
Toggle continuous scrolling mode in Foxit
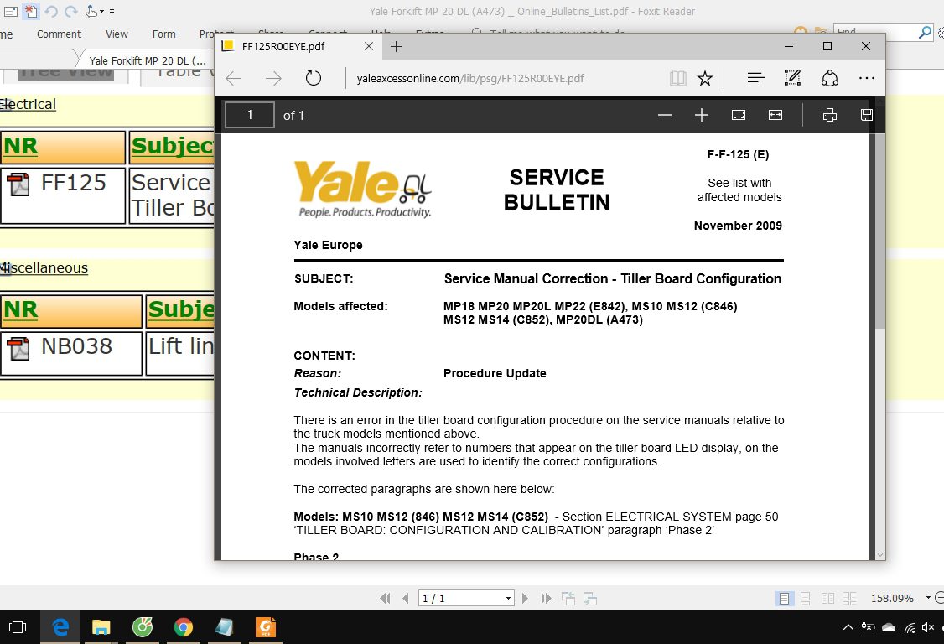click(x=803, y=598)
